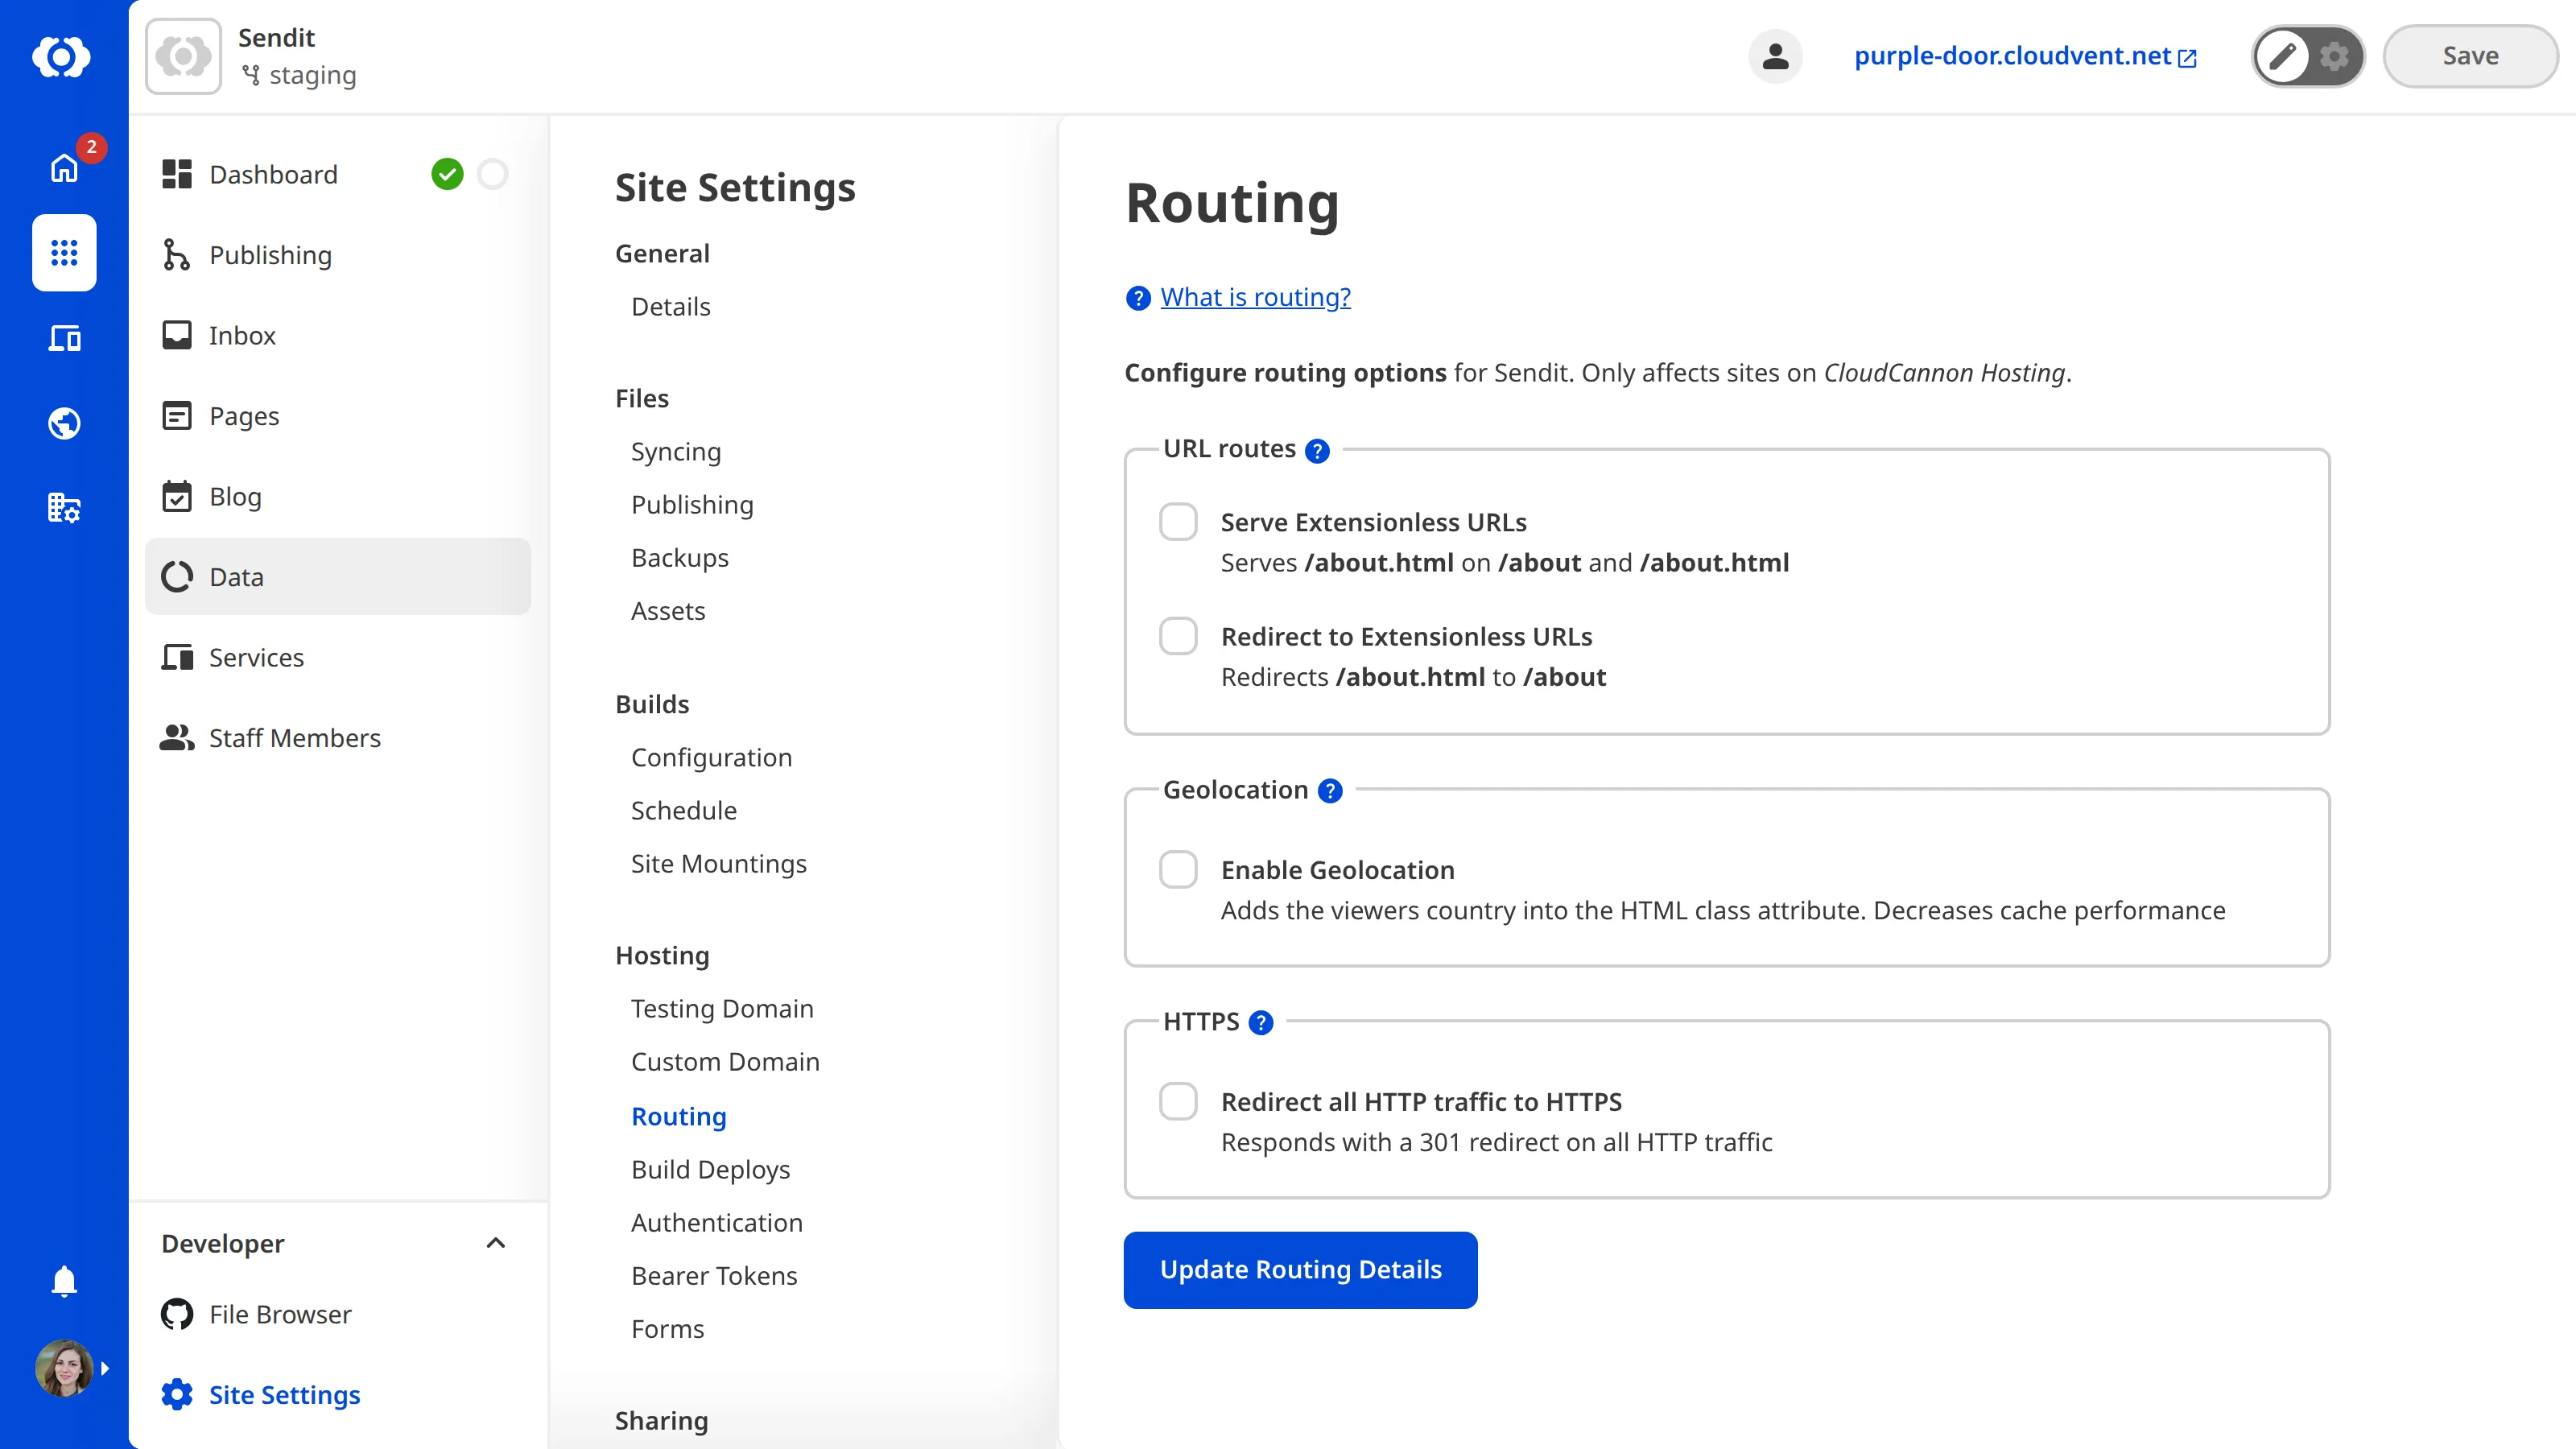Open File Browser via the GitHub icon
The height and width of the screenshot is (1449, 2576).
(177, 1314)
